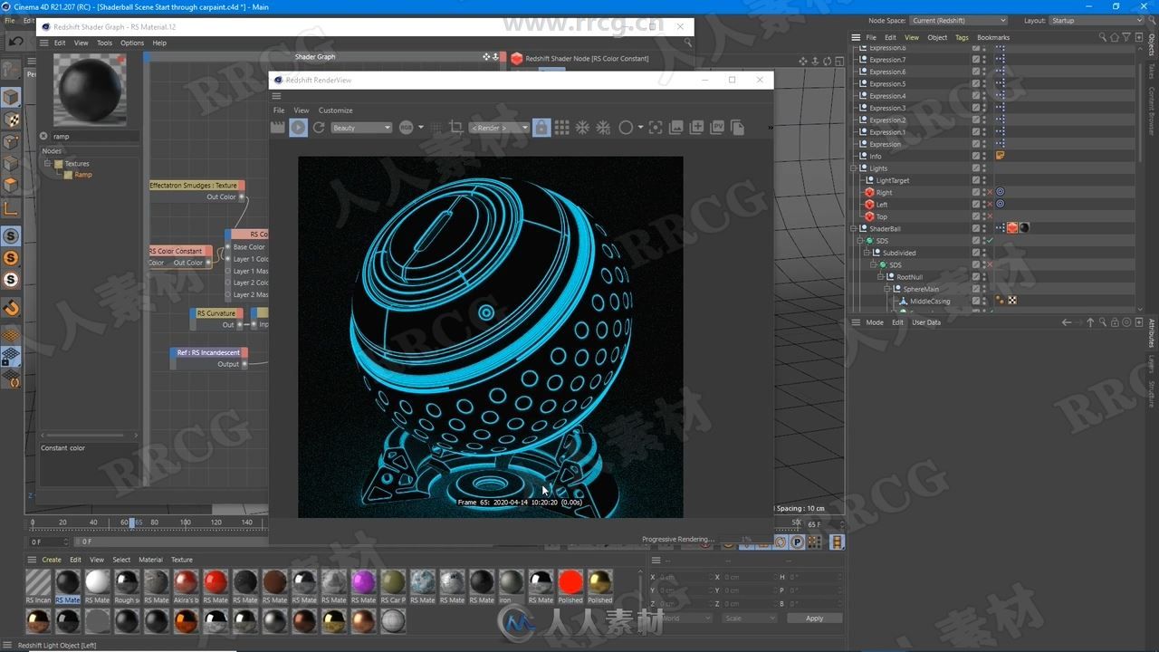Open the RGB channel dropdown arrow
The width and height of the screenshot is (1159, 652).
click(419, 128)
